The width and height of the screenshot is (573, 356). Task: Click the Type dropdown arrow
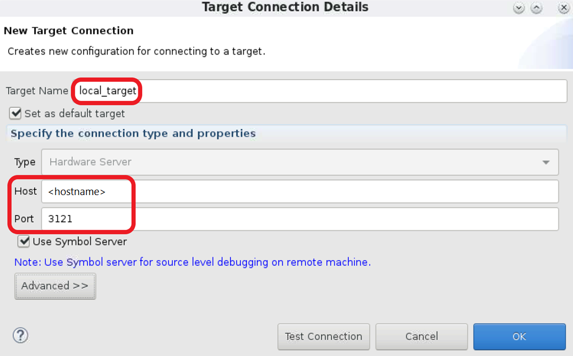[x=545, y=163]
